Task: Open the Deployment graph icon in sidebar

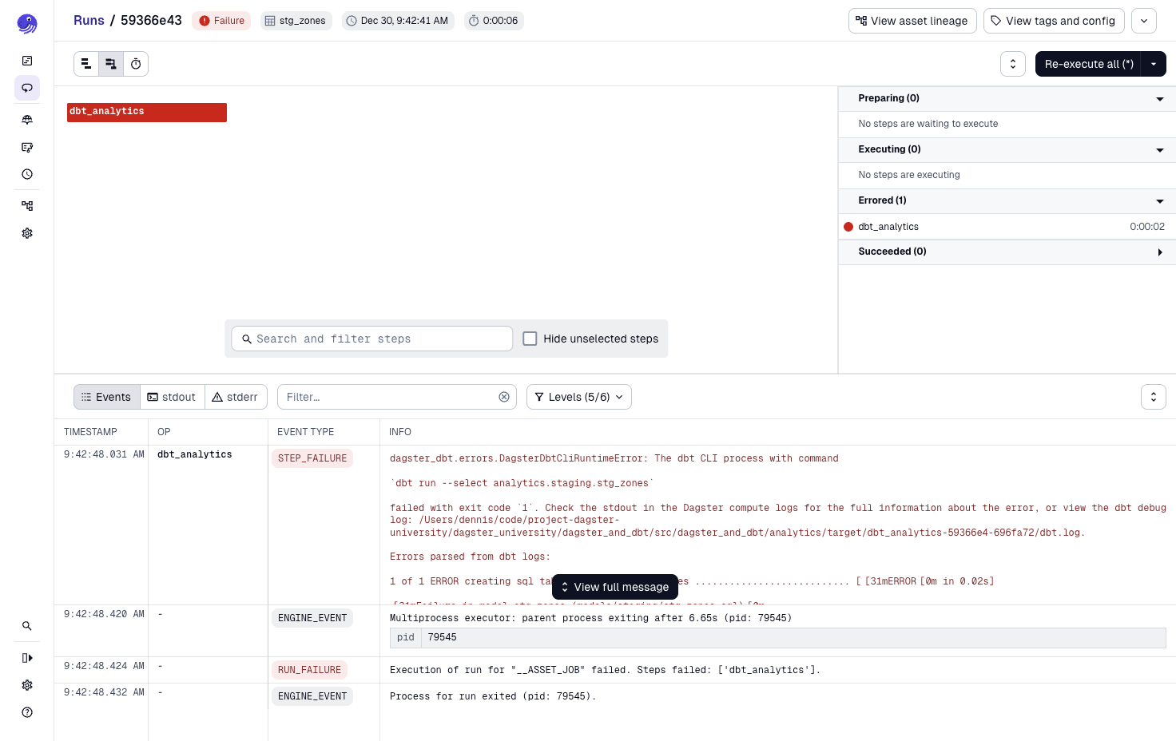Action: [27, 205]
